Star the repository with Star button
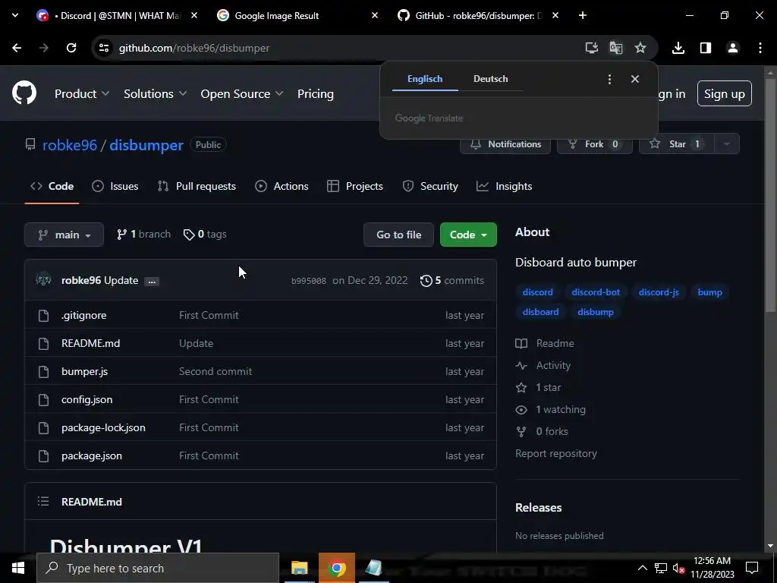 677,143
